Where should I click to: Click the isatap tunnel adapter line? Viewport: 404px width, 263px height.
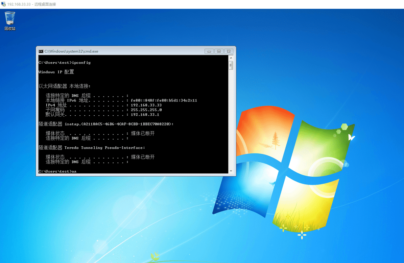click(x=106, y=124)
